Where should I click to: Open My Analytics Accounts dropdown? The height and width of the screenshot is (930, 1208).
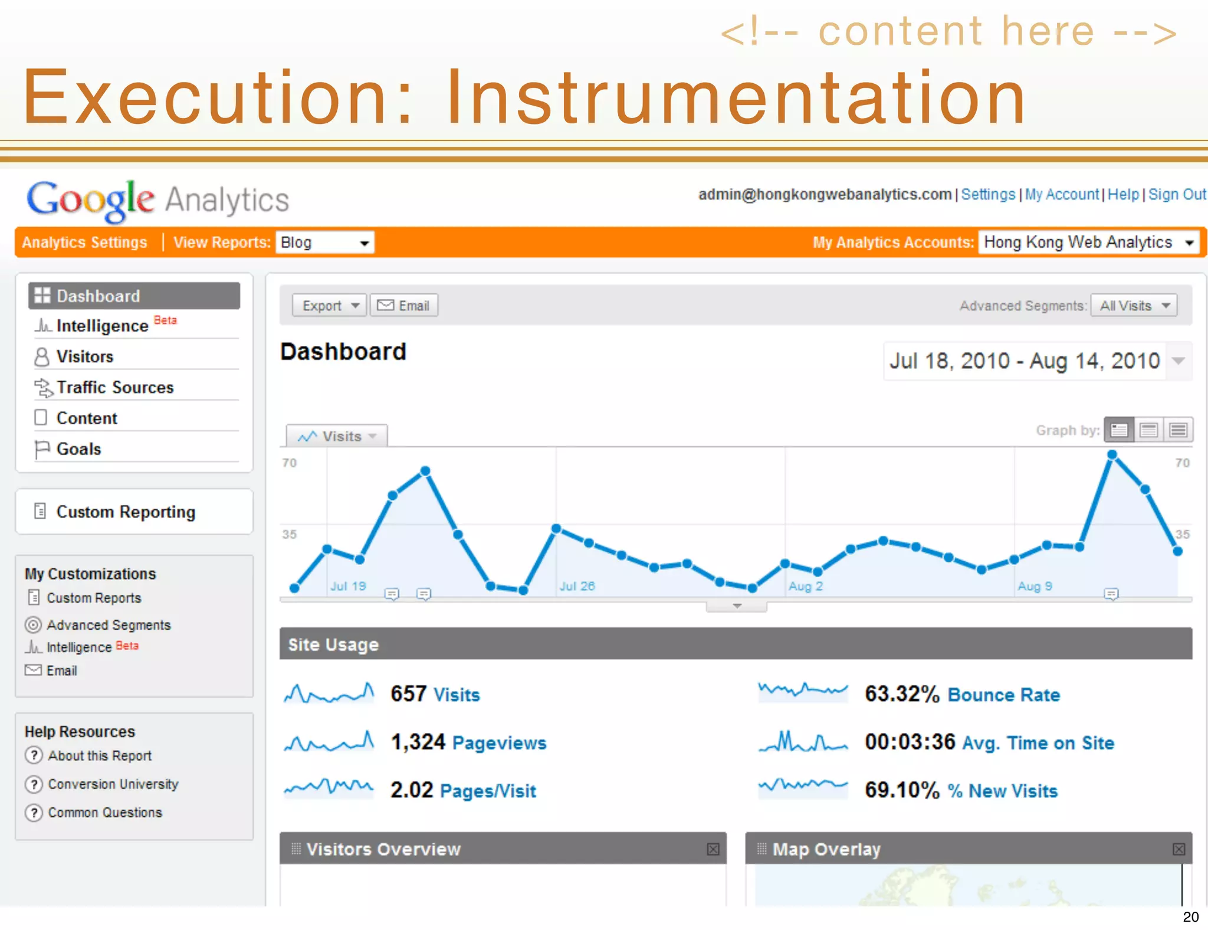tap(1089, 243)
